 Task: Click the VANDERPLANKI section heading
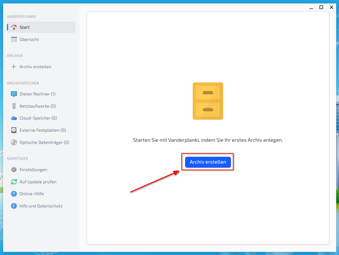[x=22, y=17]
